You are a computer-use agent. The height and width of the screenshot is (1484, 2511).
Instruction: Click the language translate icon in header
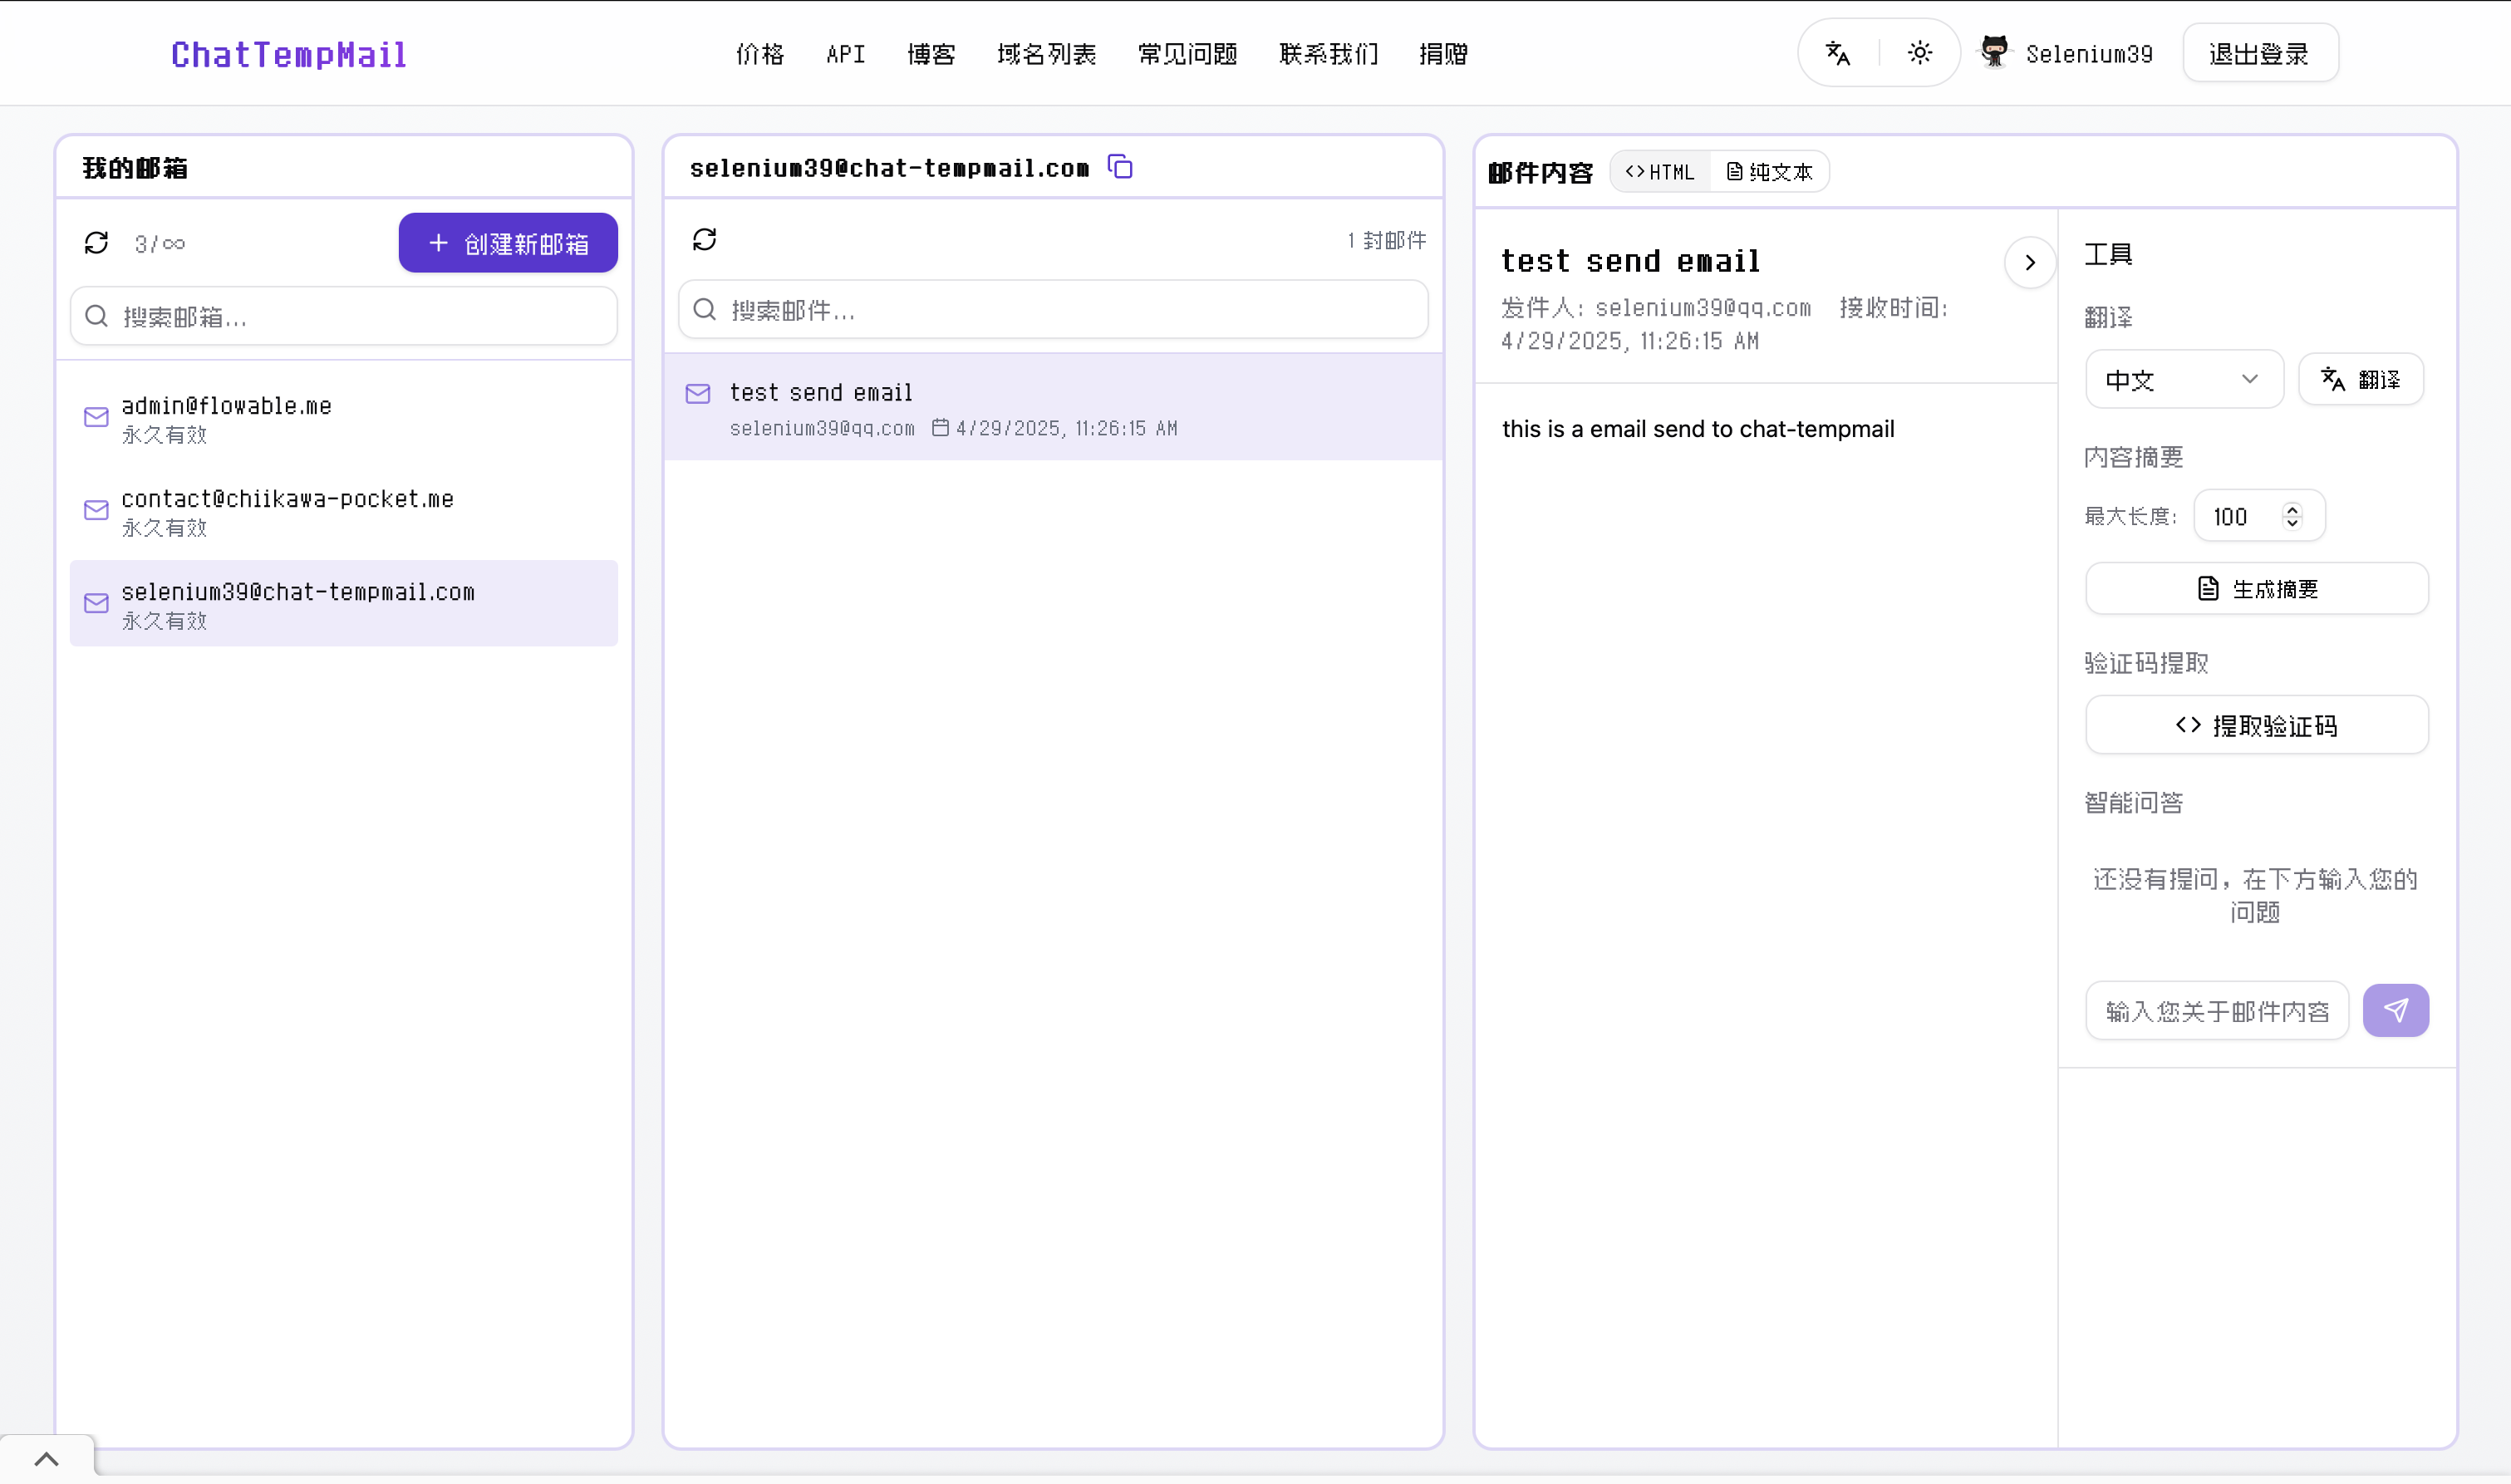pyautogui.click(x=1838, y=53)
